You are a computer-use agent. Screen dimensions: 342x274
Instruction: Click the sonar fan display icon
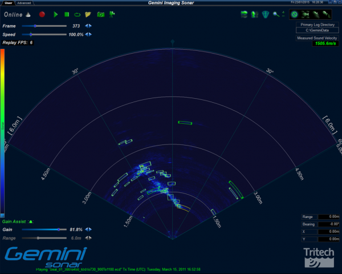point(265,14)
